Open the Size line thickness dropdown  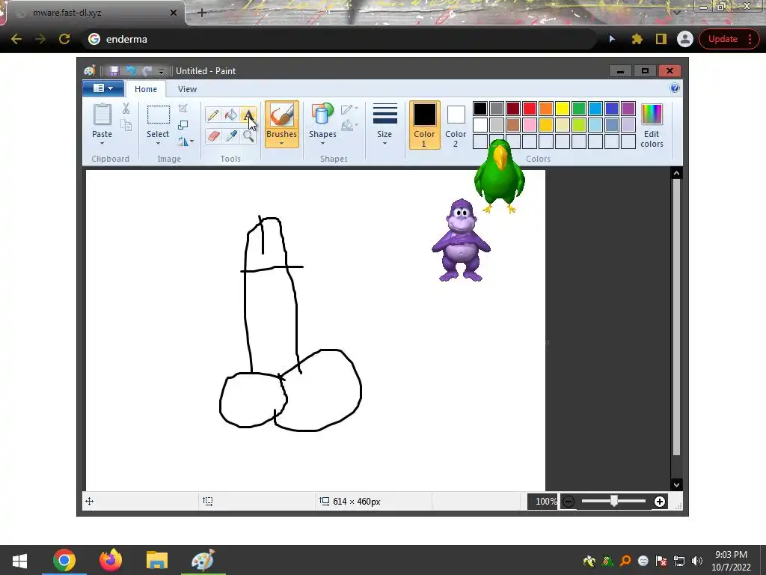(384, 124)
